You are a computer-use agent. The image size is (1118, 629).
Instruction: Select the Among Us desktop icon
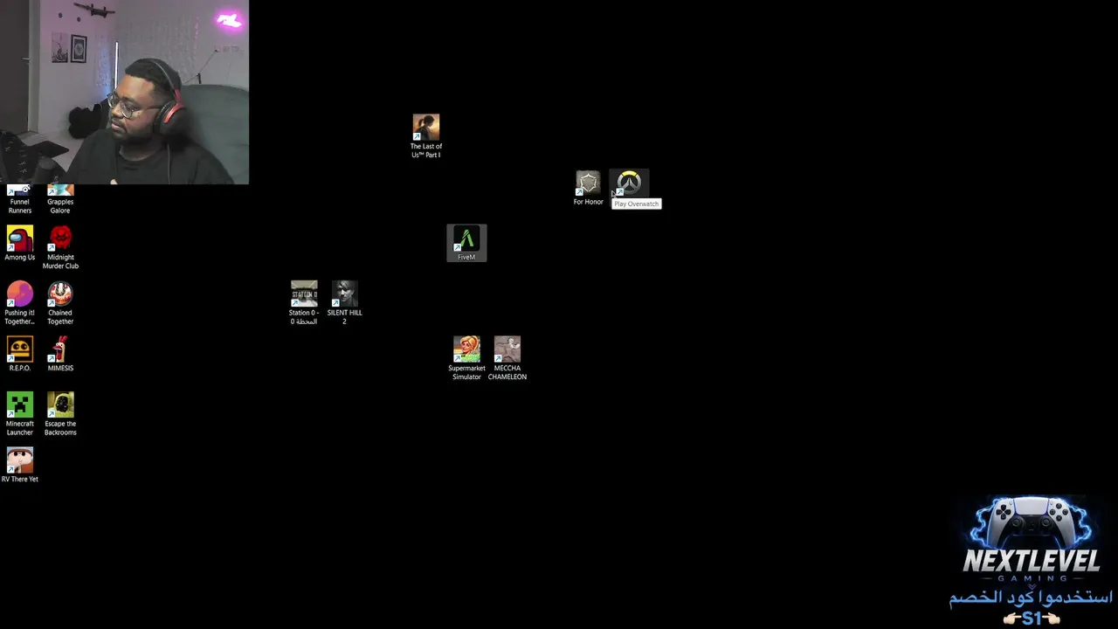[20, 244]
